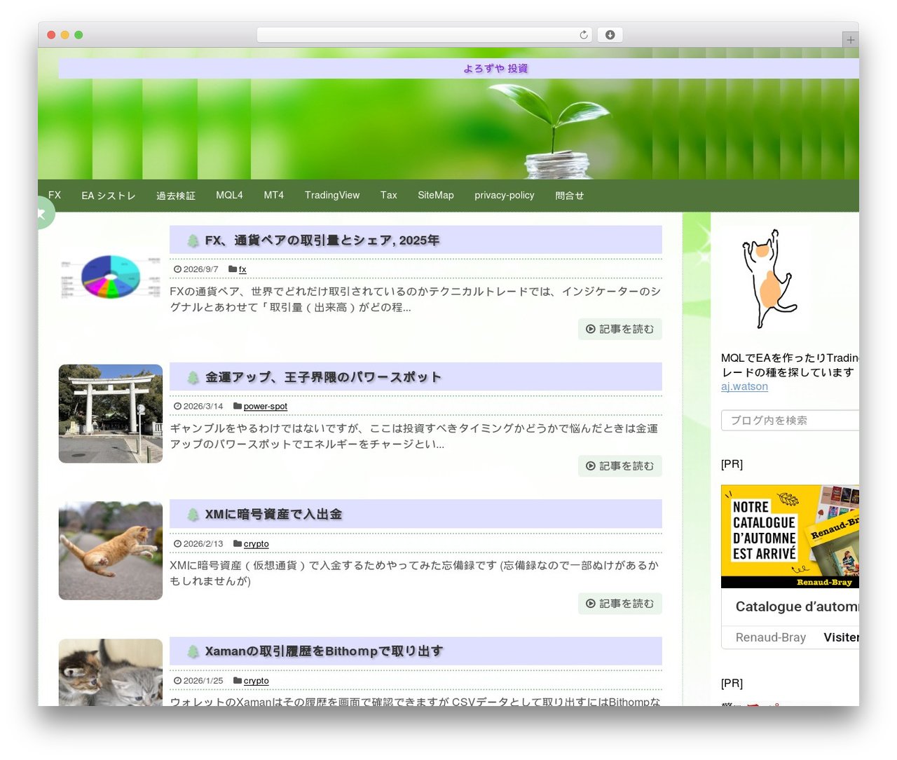Open the Tax navigation item
Image resolution: width=897 pixels, height=760 pixels.
tap(389, 195)
